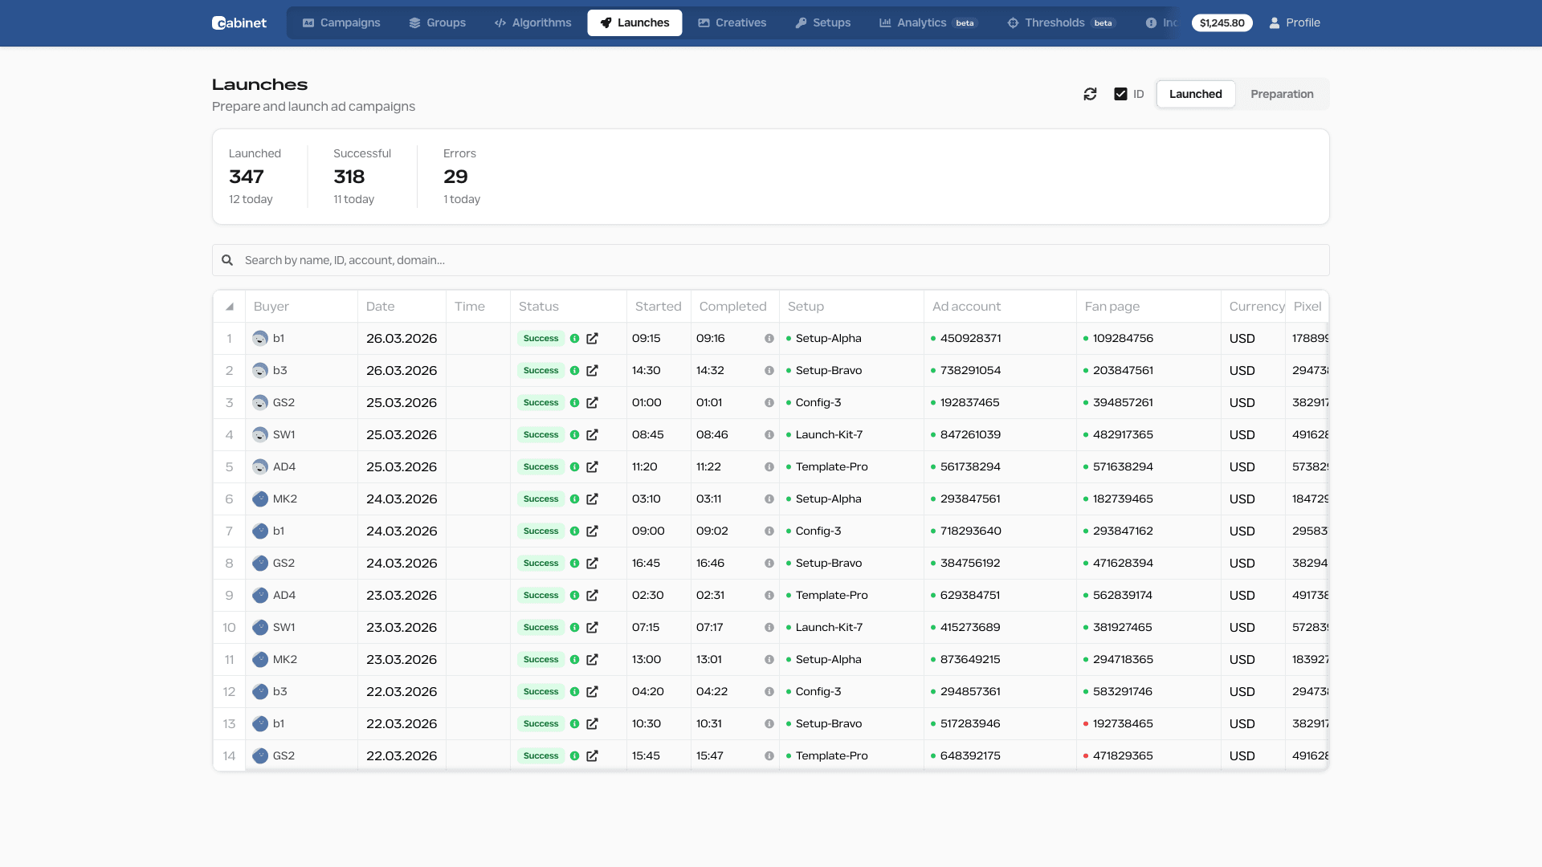Toggle the ID checkbox
This screenshot has height=867, width=1542.
[1120, 94]
